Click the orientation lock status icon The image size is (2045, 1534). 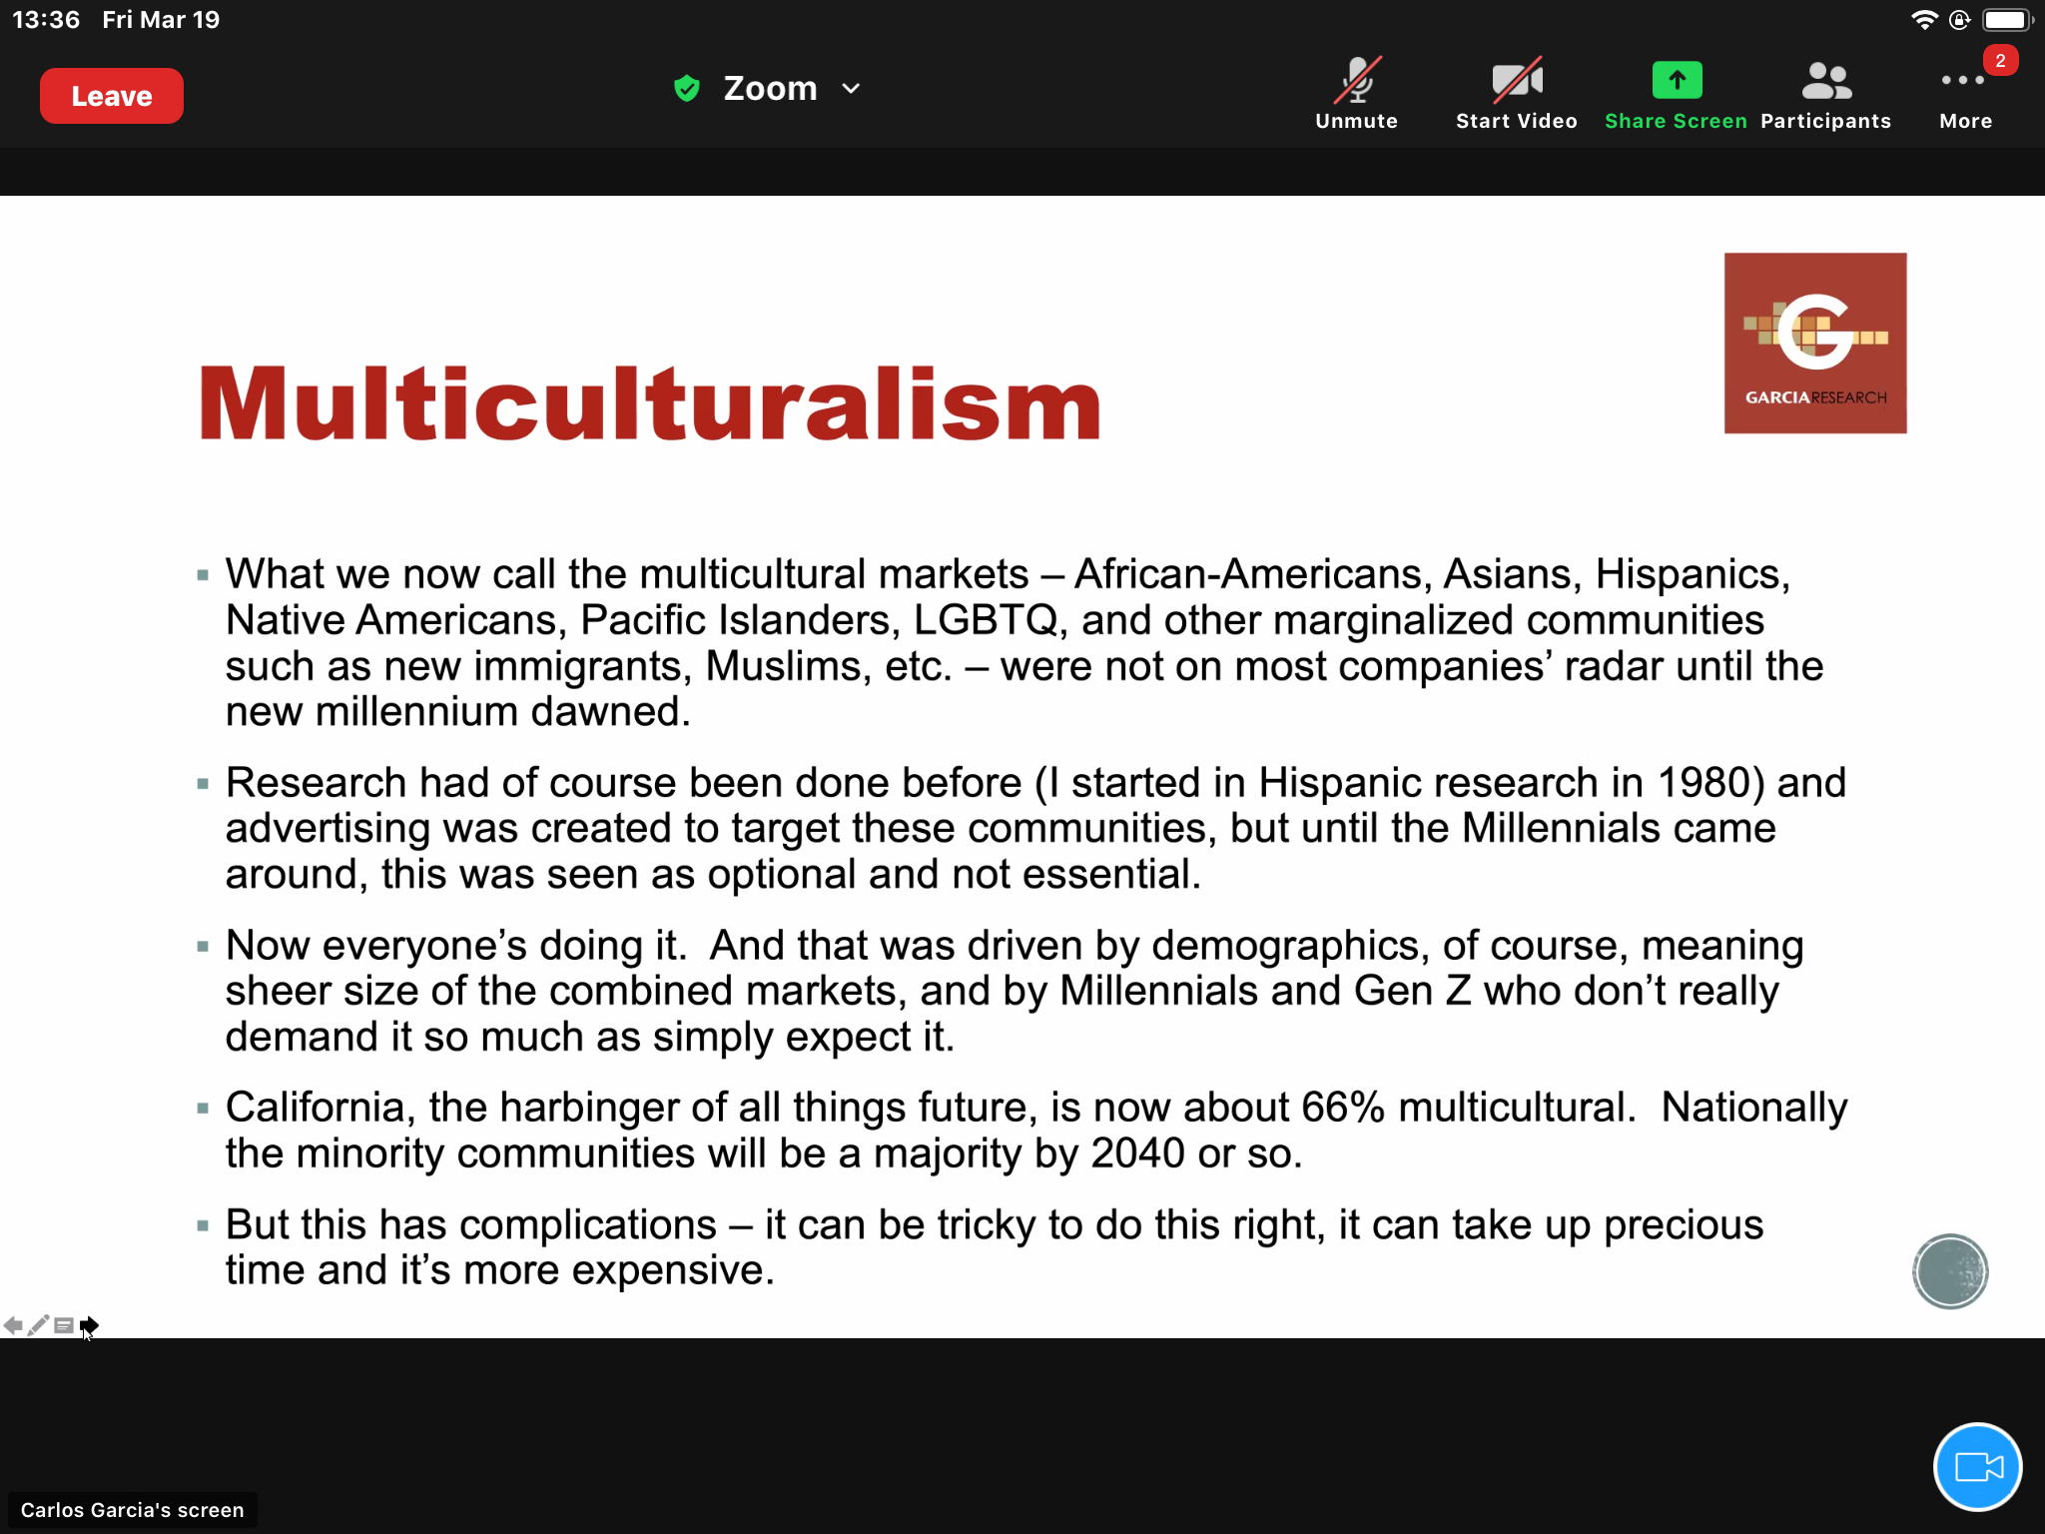point(1959,20)
